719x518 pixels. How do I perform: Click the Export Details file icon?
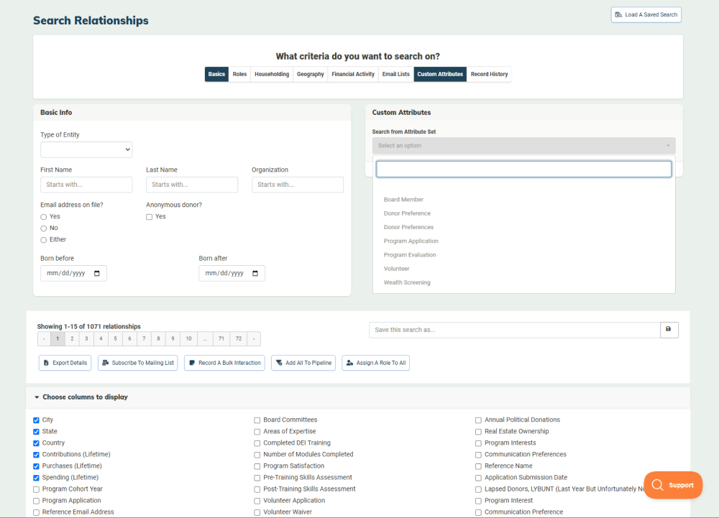tap(45, 363)
